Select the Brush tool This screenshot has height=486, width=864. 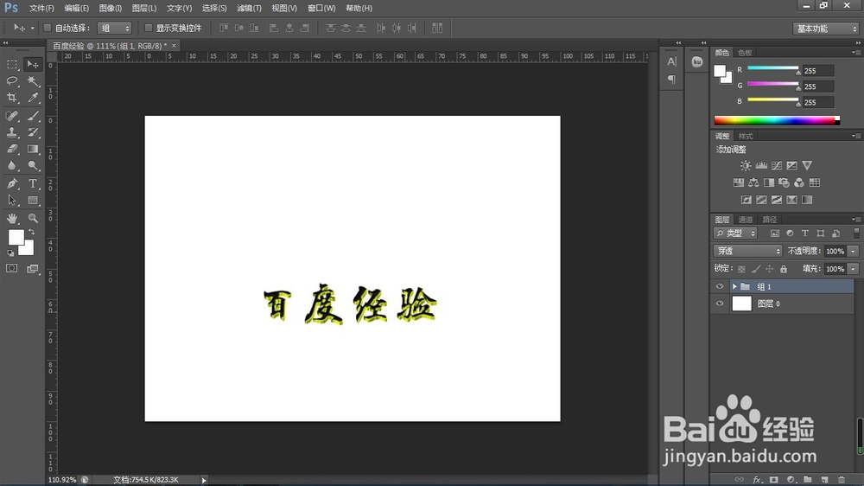coord(33,116)
